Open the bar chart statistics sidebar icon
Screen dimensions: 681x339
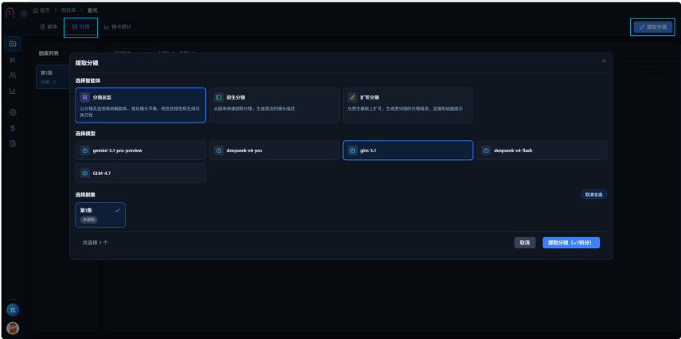(x=13, y=92)
